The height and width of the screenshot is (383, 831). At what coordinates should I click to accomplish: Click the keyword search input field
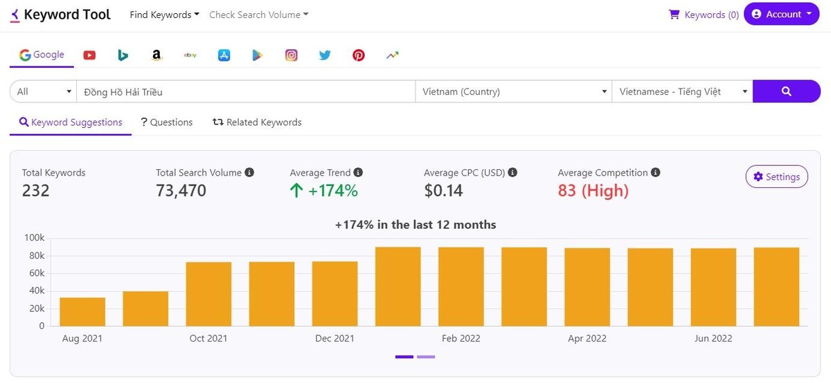coord(245,91)
